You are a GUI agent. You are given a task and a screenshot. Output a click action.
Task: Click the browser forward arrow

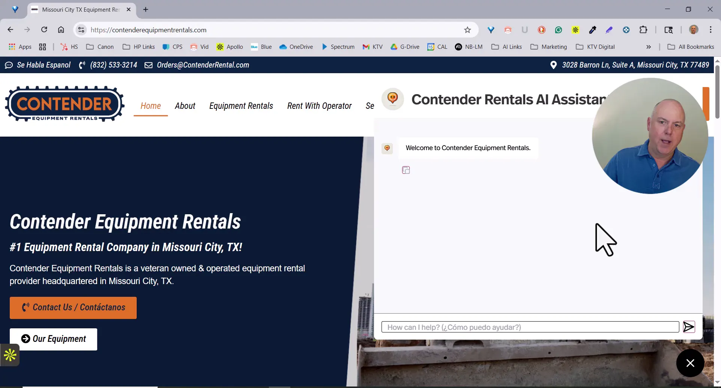(27, 30)
